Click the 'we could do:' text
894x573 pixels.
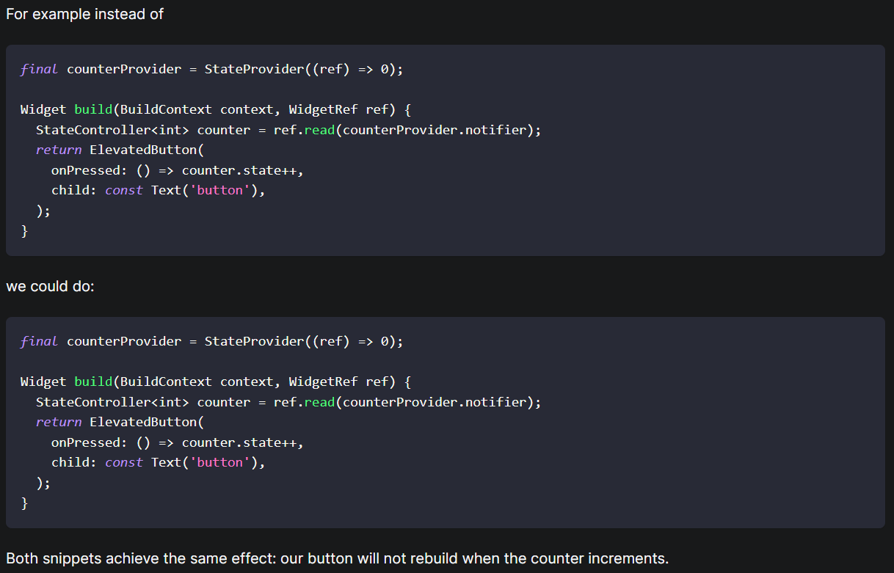50,286
